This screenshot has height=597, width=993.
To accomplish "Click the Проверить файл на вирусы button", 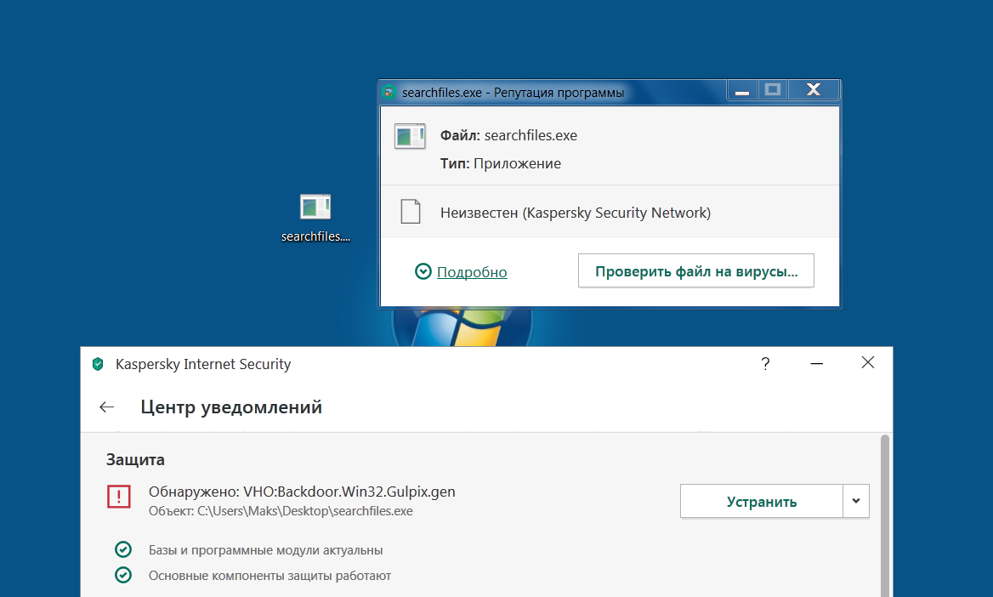I will [x=696, y=271].
